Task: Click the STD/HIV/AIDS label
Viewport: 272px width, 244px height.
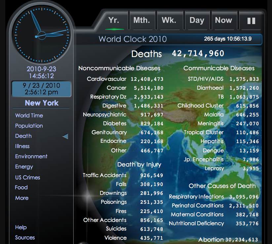Action: click(206, 79)
